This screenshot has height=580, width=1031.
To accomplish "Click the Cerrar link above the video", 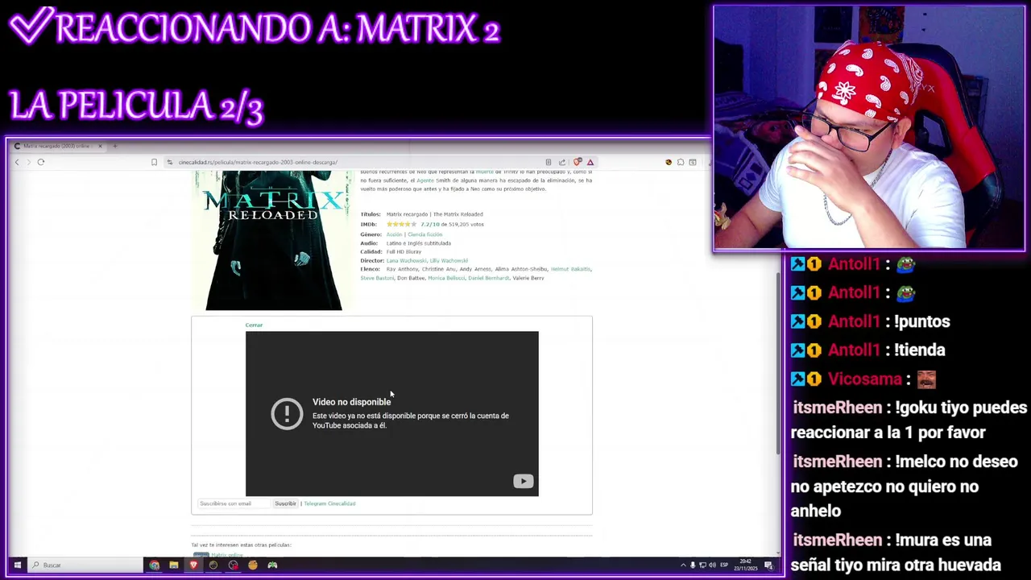I will (x=254, y=325).
